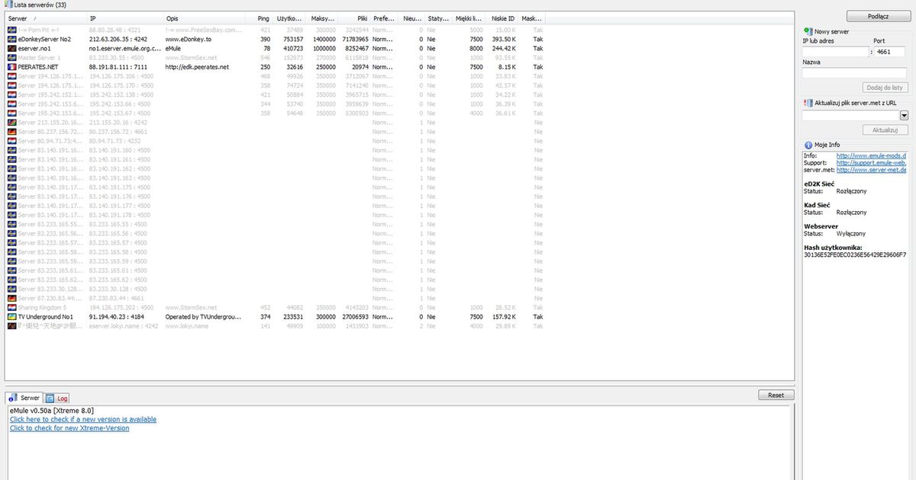Click the blue Moje Info icon
This screenshot has height=480, width=916.
(x=808, y=145)
